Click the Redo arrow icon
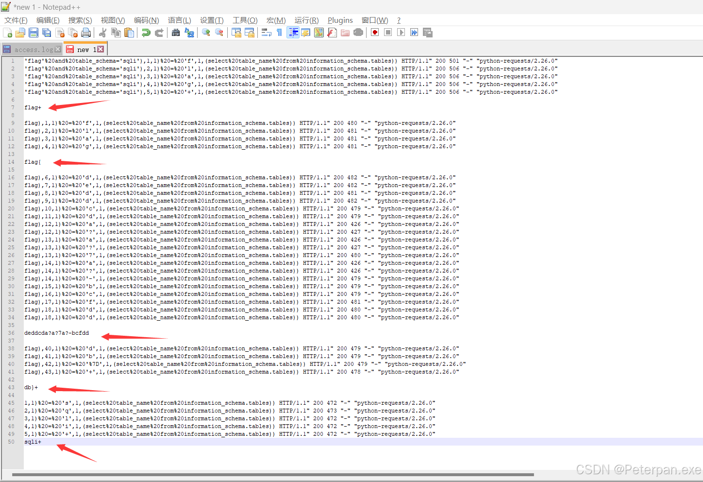The height and width of the screenshot is (482, 703). 159,33
